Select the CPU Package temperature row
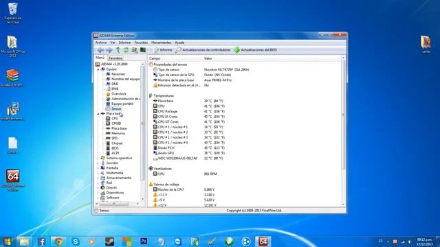The width and height of the screenshot is (440, 247). point(188,111)
